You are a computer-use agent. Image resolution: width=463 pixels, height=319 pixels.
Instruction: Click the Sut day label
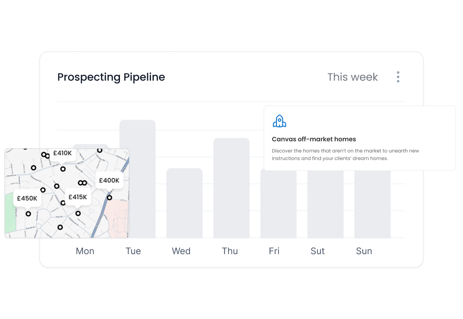[317, 251]
